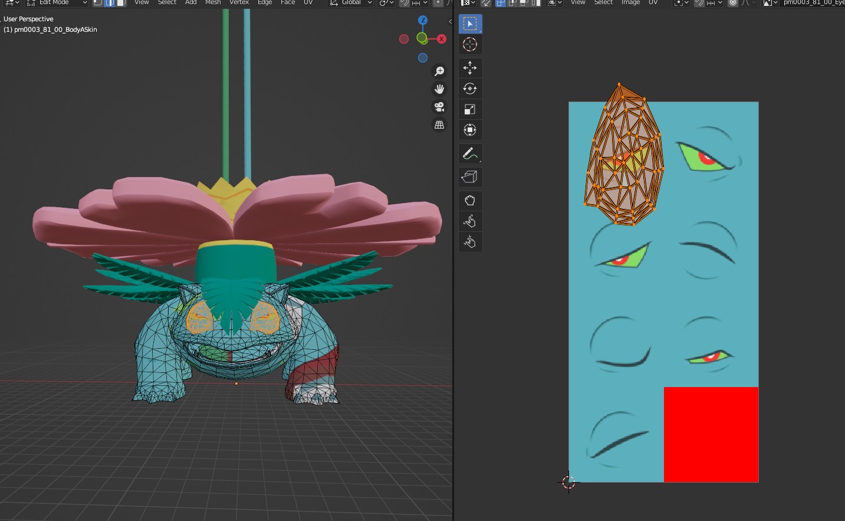This screenshot has width=845, height=521.
Task: Click the zoom magnifier icon in 3D viewport
Action: point(439,71)
